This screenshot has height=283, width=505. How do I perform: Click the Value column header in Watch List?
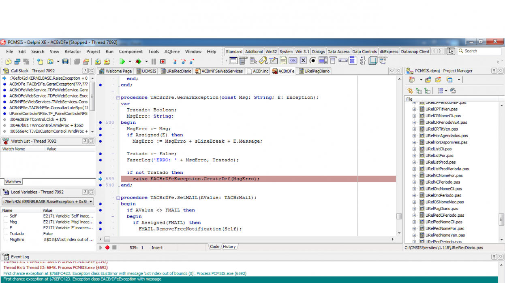tap(70, 149)
